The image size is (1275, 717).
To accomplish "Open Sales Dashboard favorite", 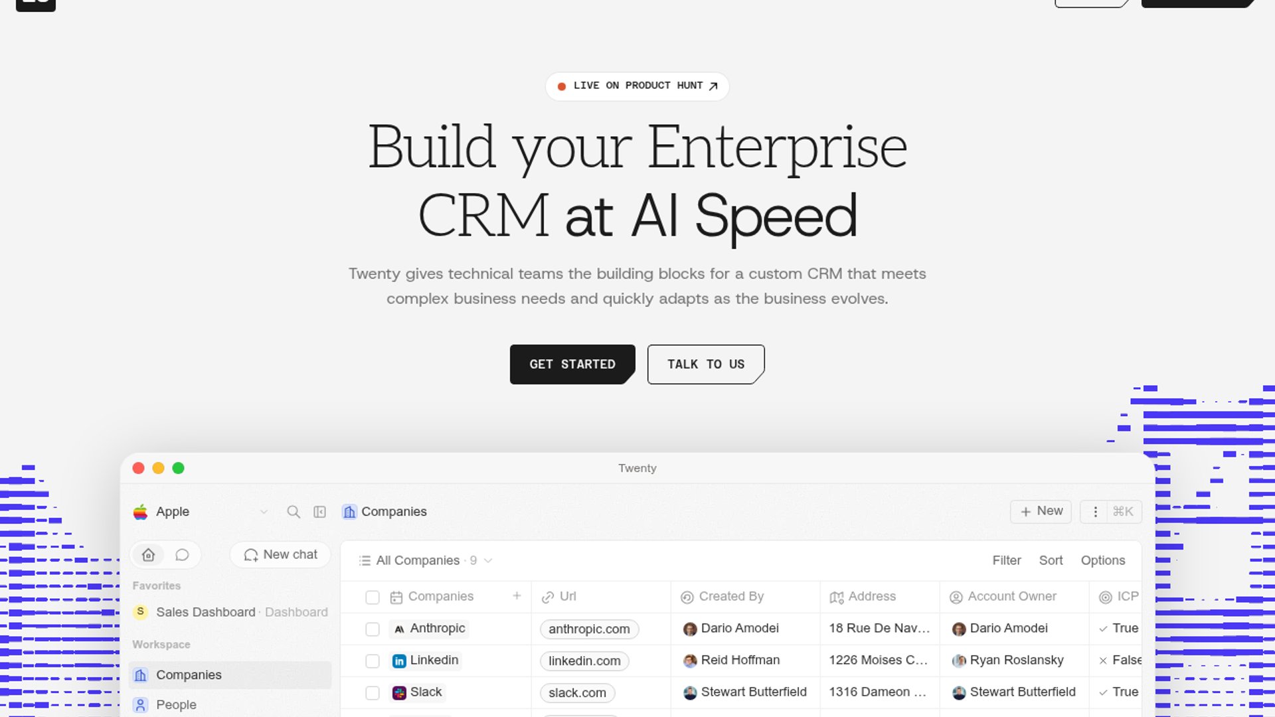I will [x=205, y=612].
